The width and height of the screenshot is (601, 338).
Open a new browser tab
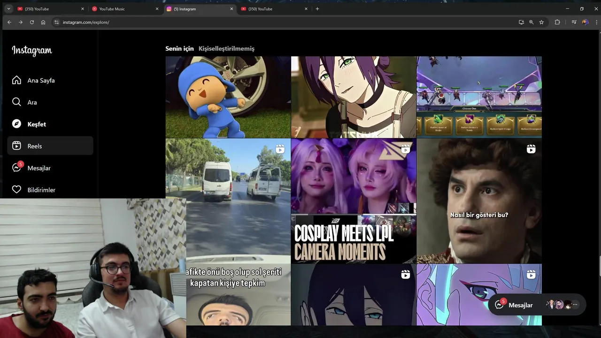tap(317, 9)
